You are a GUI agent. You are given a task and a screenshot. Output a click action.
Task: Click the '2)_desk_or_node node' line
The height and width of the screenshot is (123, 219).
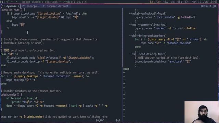50,58
